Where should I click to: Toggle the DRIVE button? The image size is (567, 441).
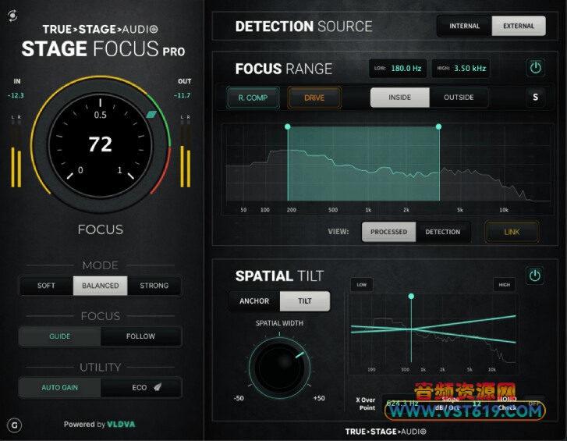click(x=314, y=98)
